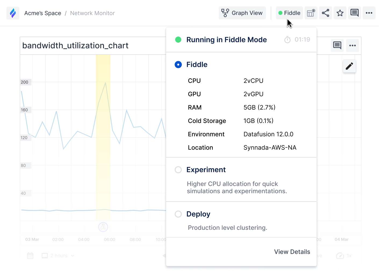Click the edit pencil on the chart

coord(349,66)
